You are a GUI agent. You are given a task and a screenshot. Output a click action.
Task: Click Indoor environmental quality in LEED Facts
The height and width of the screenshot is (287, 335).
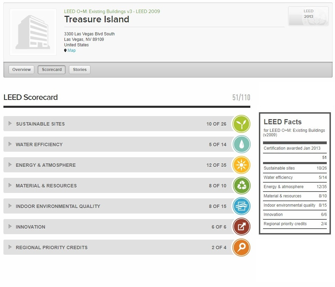(295, 205)
